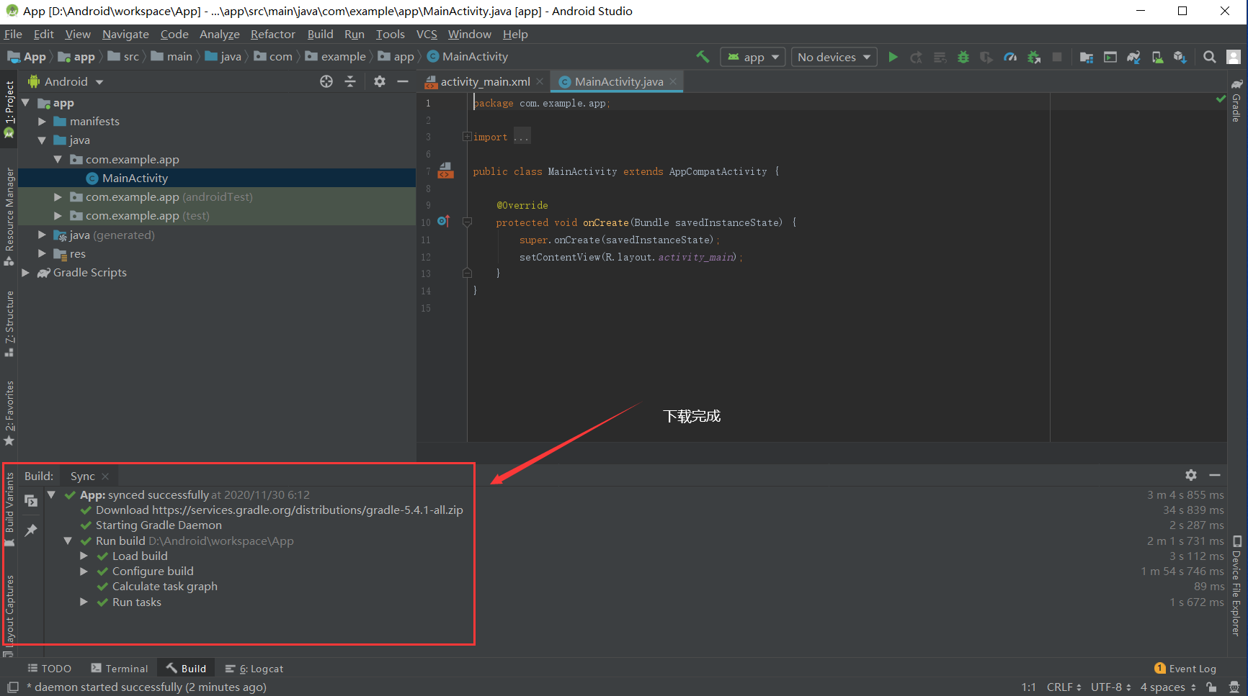Image resolution: width=1248 pixels, height=696 pixels.
Task: Toggle the Favorites side tool window
Action: tap(9, 413)
